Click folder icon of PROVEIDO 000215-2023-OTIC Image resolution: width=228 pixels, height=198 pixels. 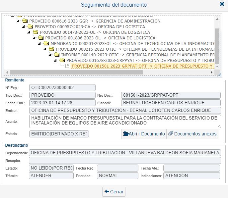pyautogui.click(x=51, y=49)
